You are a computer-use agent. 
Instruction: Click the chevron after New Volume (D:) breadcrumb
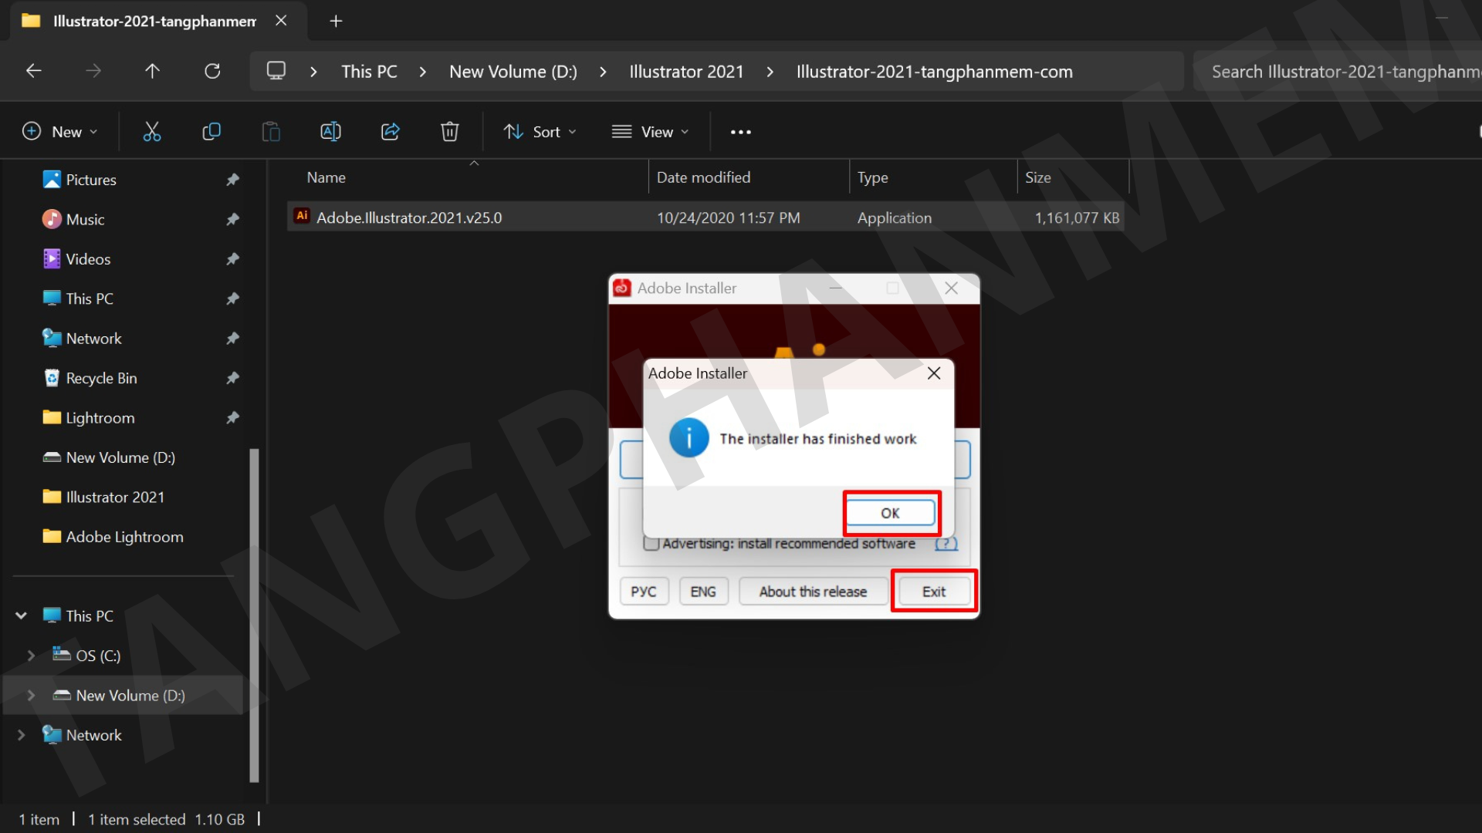click(603, 72)
